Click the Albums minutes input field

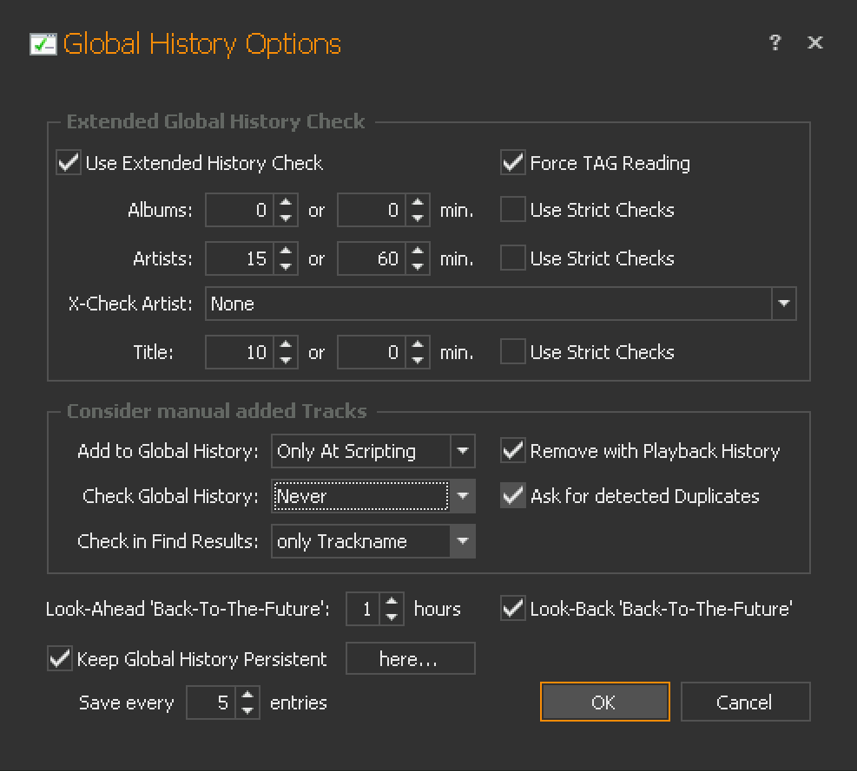(x=372, y=210)
